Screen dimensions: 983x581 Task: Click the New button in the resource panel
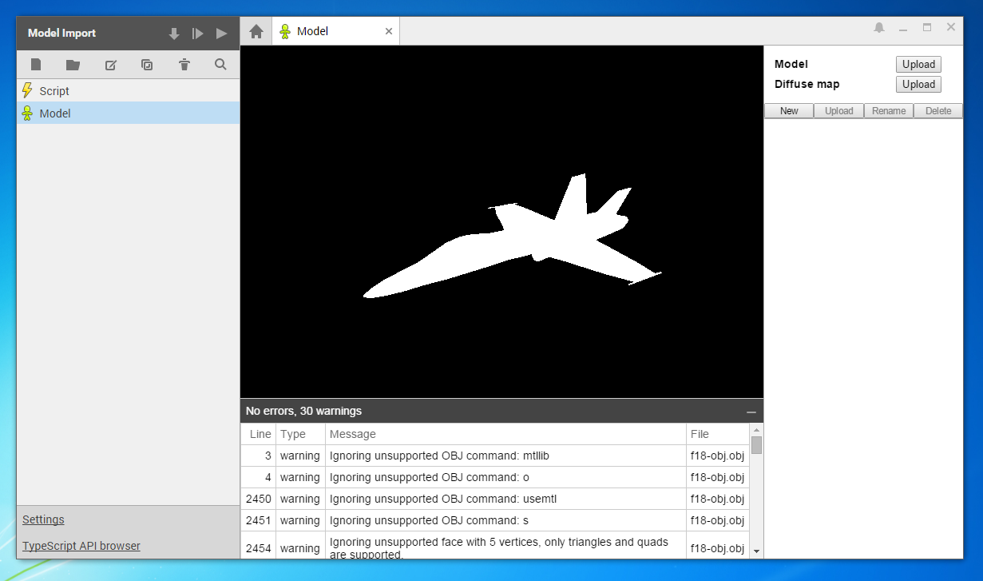tap(789, 110)
